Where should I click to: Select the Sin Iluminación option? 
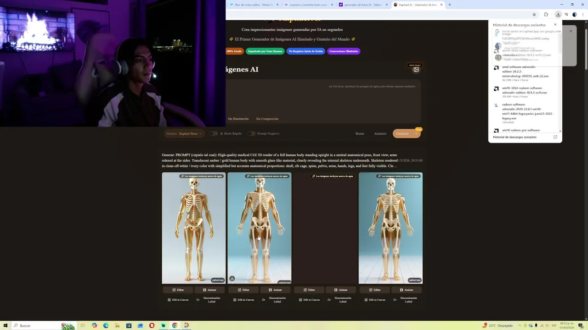tap(238, 119)
